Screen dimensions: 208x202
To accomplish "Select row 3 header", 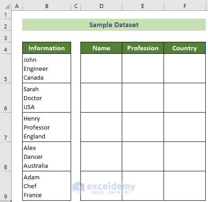I will (5, 36).
